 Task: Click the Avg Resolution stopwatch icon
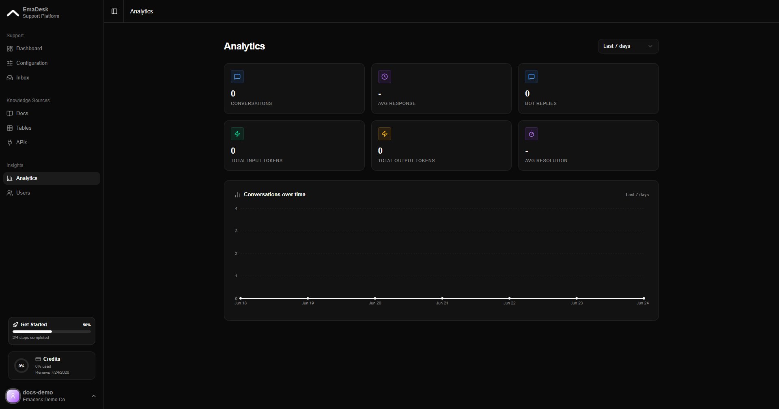click(532, 134)
